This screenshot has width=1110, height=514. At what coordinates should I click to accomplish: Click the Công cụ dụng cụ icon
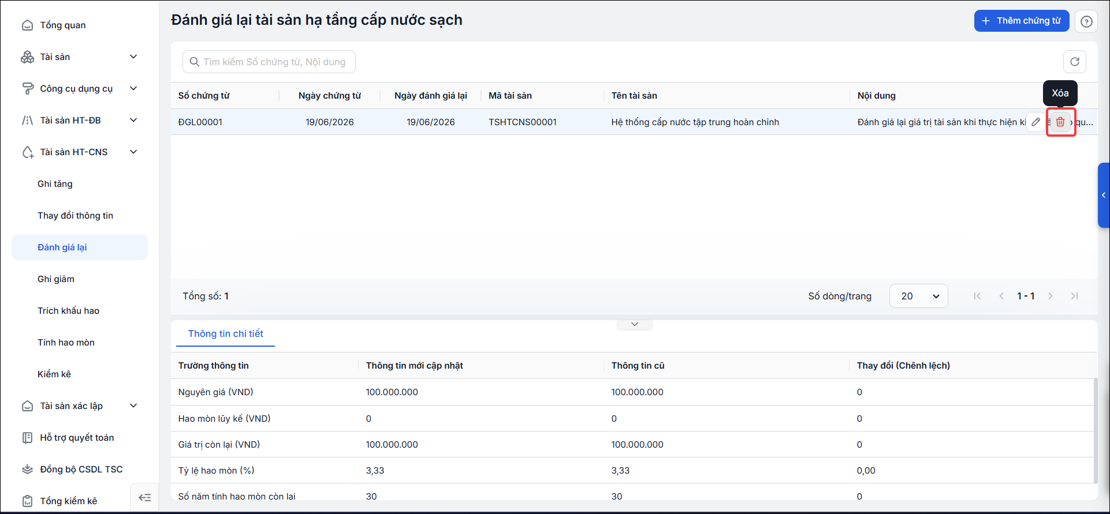[27, 89]
